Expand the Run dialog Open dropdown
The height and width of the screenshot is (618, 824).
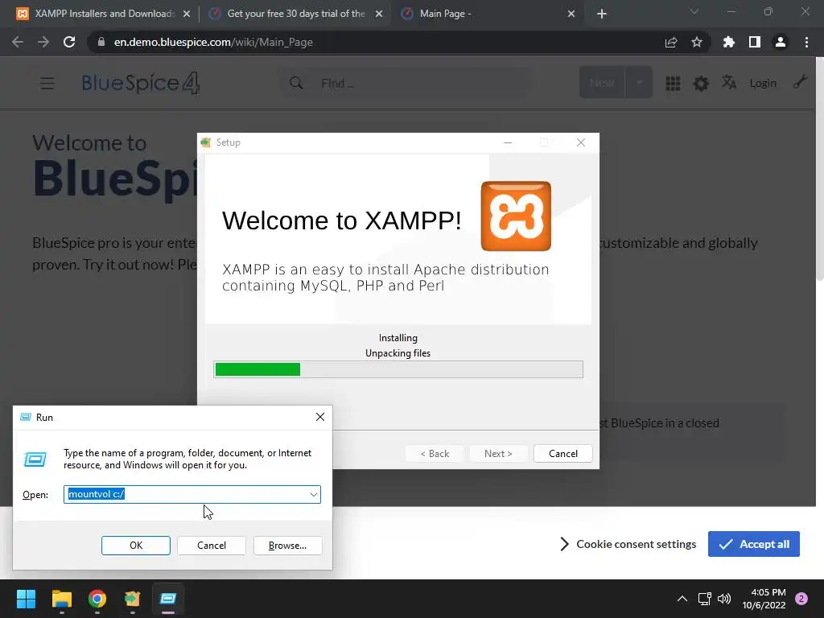314,495
